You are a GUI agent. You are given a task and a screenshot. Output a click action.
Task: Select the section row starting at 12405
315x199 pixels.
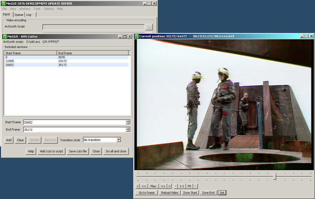pos(66,61)
